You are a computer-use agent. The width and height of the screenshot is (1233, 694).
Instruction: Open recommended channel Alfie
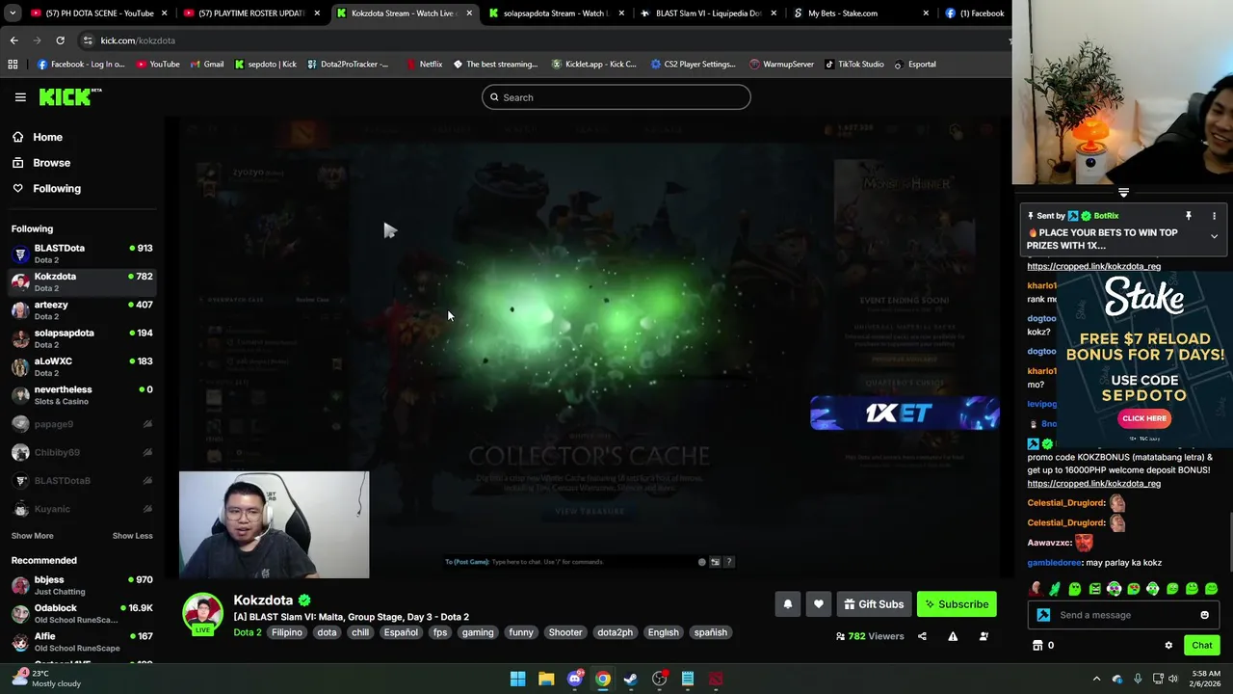[x=82, y=641]
